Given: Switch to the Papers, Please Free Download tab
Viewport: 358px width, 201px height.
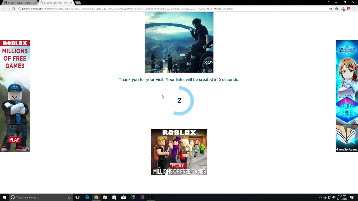Looking at the screenshot, I should coord(20,3).
